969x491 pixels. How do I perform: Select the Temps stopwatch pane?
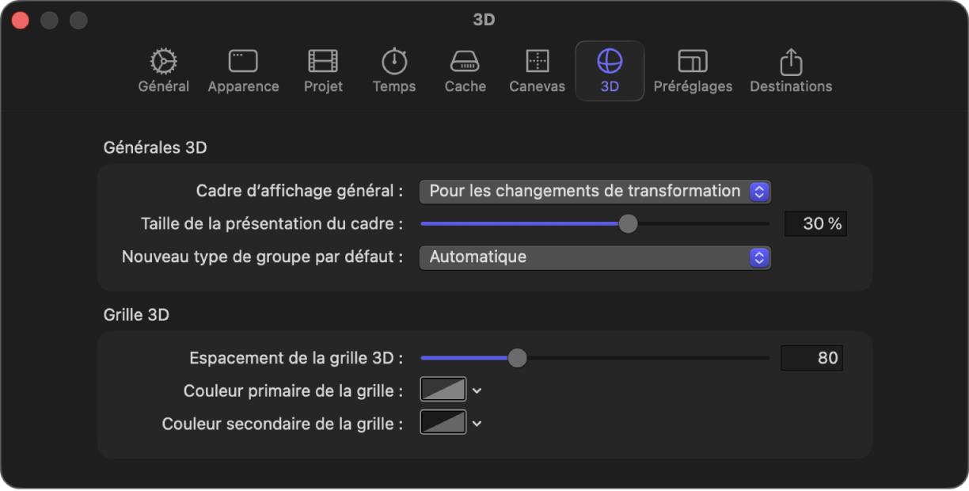point(394,70)
